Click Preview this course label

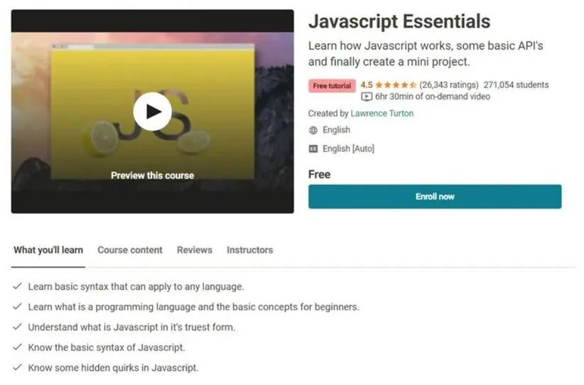tap(152, 175)
